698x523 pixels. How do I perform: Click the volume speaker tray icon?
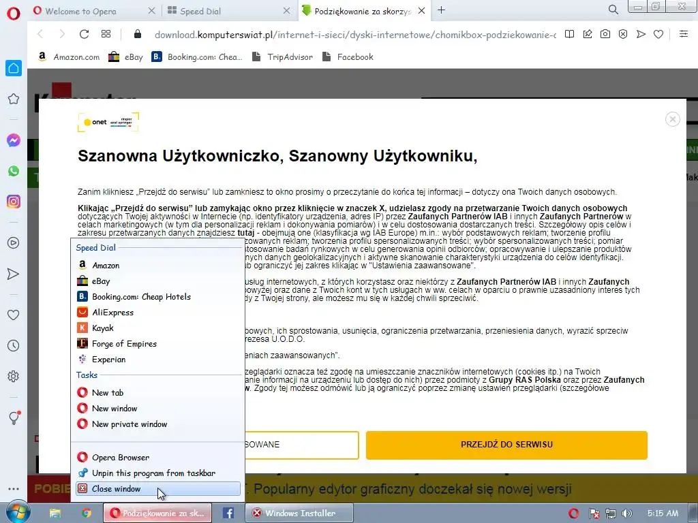click(627, 513)
